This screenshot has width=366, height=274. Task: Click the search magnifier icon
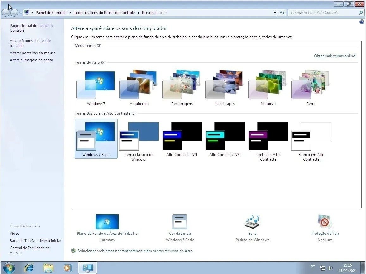(361, 13)
